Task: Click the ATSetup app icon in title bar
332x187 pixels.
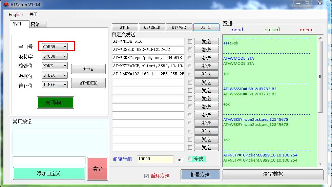Action: point(6,4)
